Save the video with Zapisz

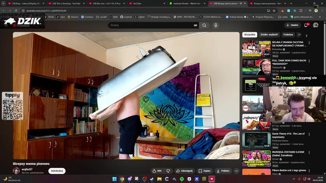[205, 171]
